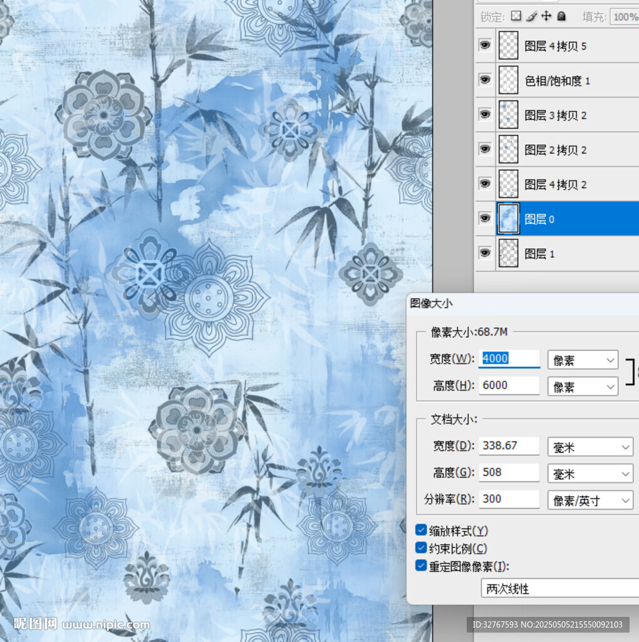
Task: Select the layer named 图层 1
Action: [x=539, y=254]
